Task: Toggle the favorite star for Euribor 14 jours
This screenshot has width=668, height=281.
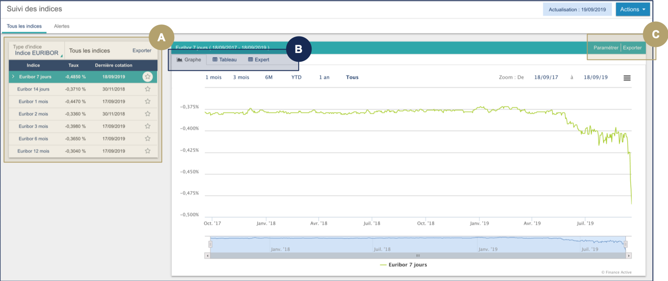Action: [x=147, y=89]
